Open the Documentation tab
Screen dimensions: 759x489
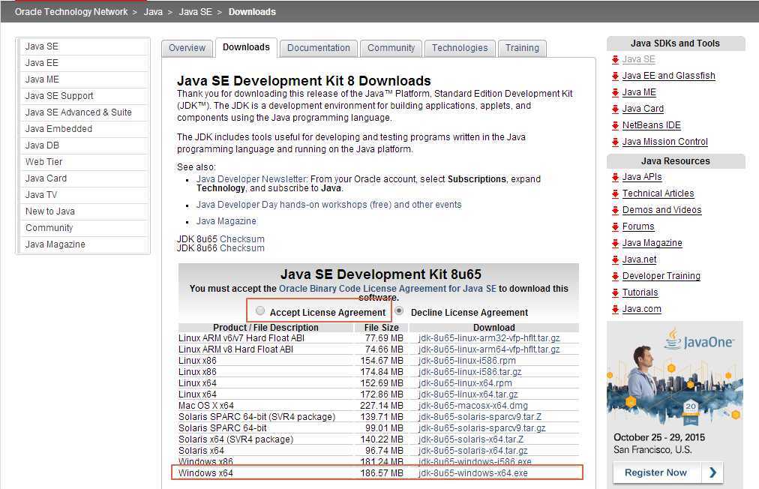[319, 48]
